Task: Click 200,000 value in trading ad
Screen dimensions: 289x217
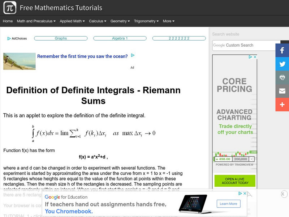Action: (240, 159)
